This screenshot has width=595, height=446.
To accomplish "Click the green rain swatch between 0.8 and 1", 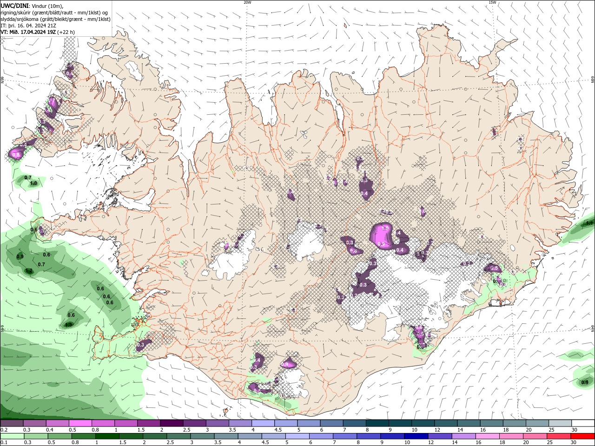I will pos(83,436).
